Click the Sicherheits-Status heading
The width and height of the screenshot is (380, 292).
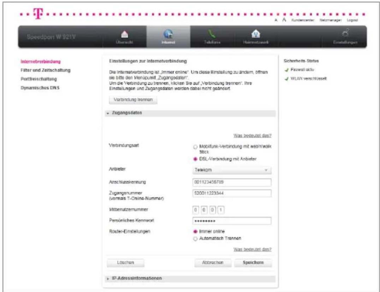tap(301, 61)
